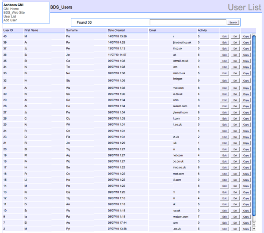Image resolution: width=264 pixels, height=233 pixels.
Task: Sort by the Activity column header
Action: click(202, 30)
